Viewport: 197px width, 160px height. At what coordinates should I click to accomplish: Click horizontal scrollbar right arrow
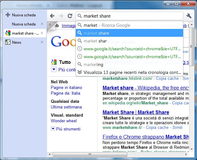pyautogui.click(x=186, y=154)
